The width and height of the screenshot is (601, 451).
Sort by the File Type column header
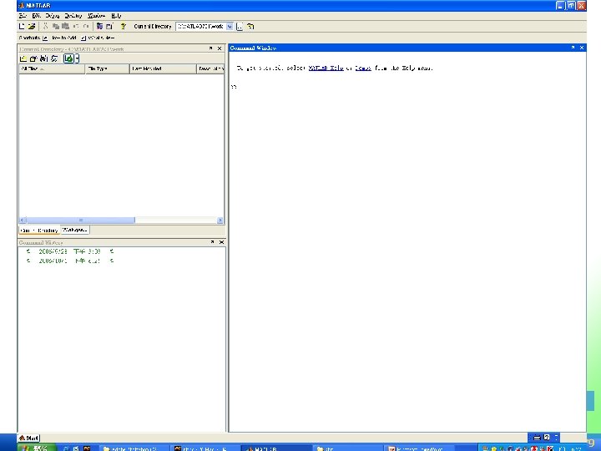coord(108,68)
